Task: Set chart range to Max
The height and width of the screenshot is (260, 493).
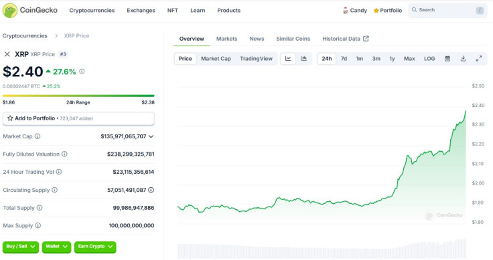Action: tap(409, 59)
